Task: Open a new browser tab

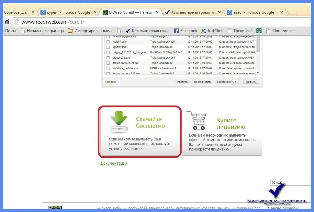Action: click(x=292, y=13)
